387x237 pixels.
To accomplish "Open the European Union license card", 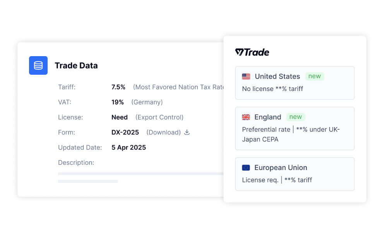I will pyautogui.click(x=295, y=174).
